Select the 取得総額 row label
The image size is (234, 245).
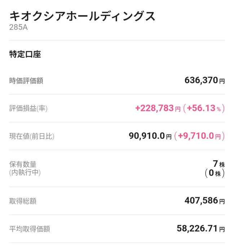tap(23, 201)
